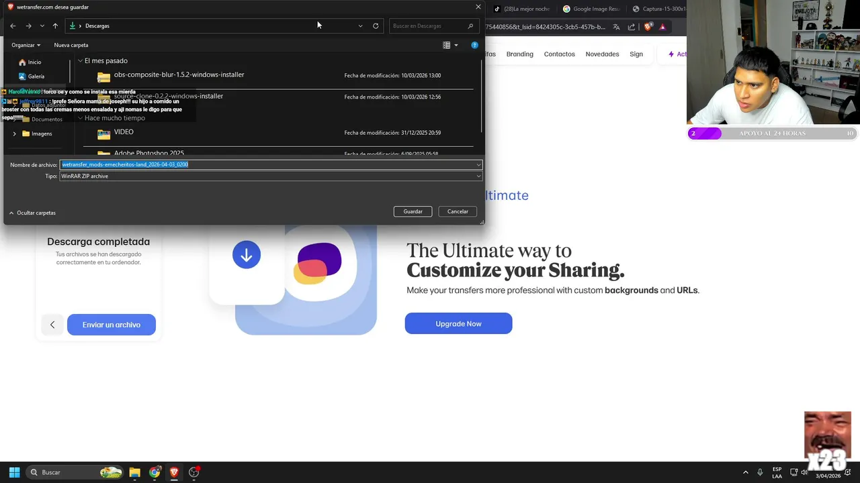This screenshot has width=860, height=483.
Task: Click Guardar to save the file
Action: click(x=413, y=211)
